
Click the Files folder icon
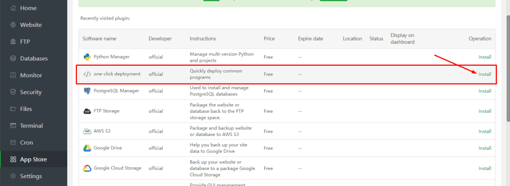point(13,109)
